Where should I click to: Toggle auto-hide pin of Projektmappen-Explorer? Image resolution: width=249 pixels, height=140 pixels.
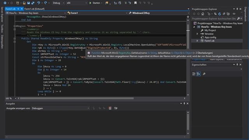pyautogui.click(x=237, y=9)
